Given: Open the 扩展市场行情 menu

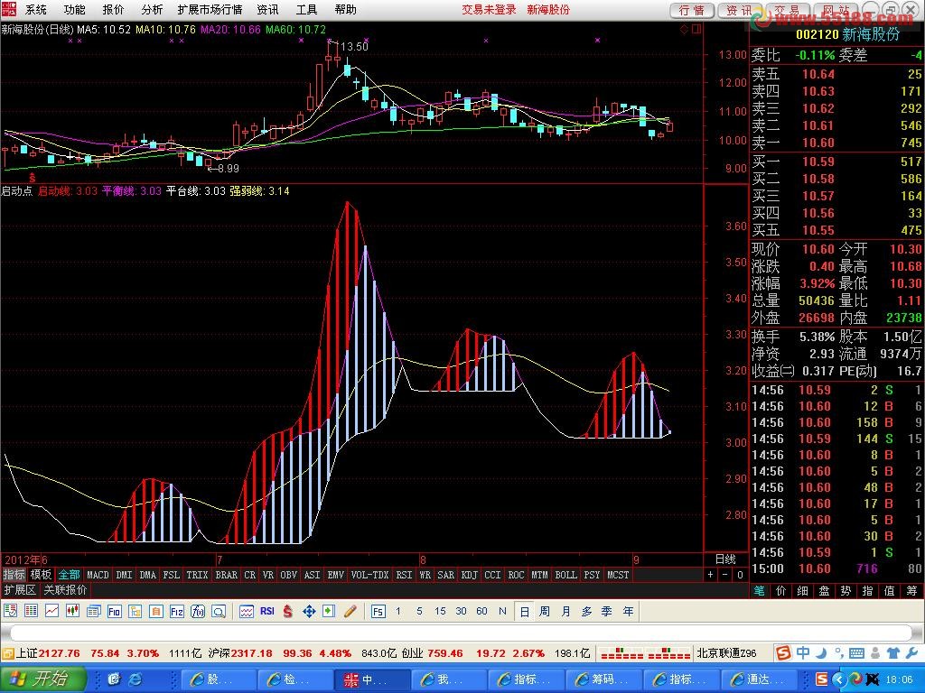Looking at the screenshot, I should 210,9.
